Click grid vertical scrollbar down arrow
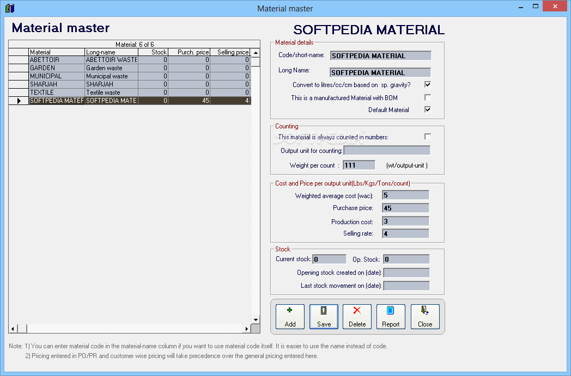Screen dimensions: 571x376 256,320
